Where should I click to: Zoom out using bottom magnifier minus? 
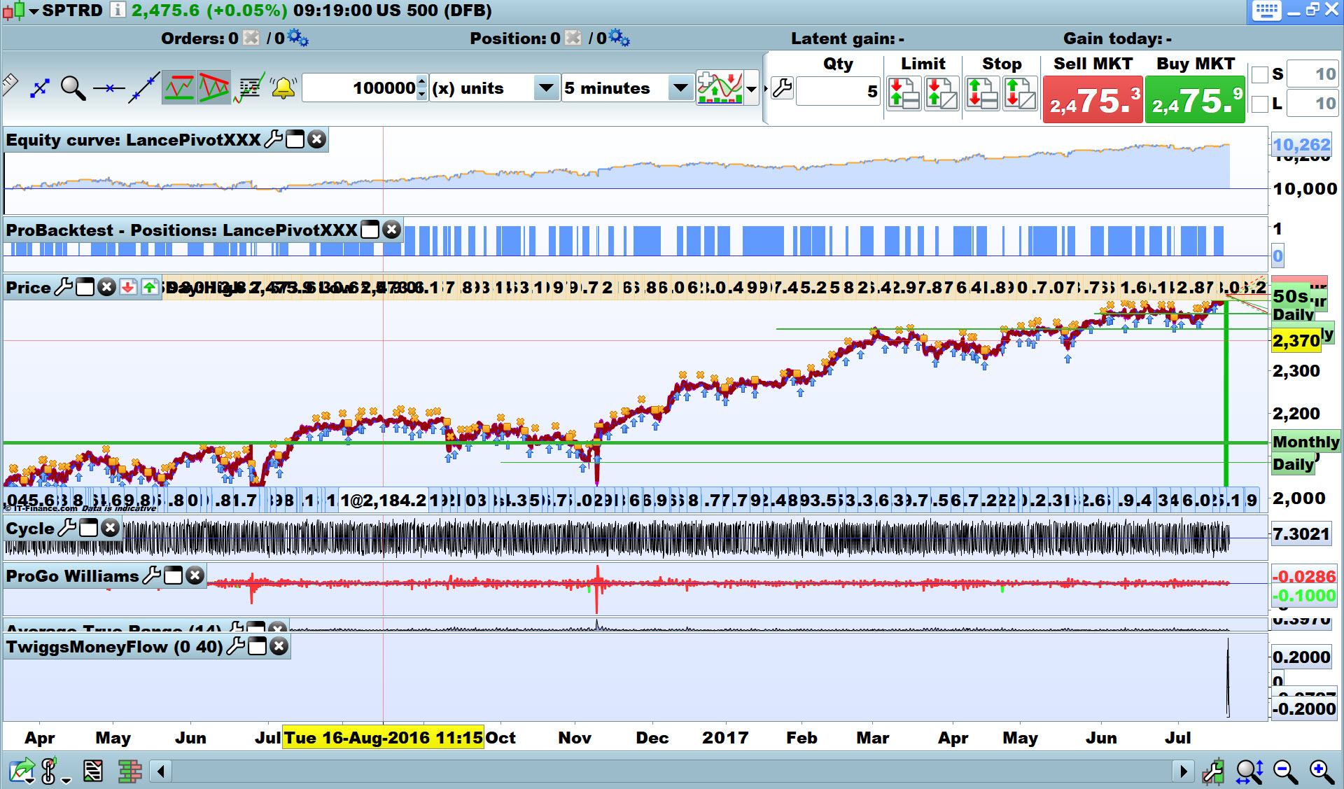tap(1285, 771)
